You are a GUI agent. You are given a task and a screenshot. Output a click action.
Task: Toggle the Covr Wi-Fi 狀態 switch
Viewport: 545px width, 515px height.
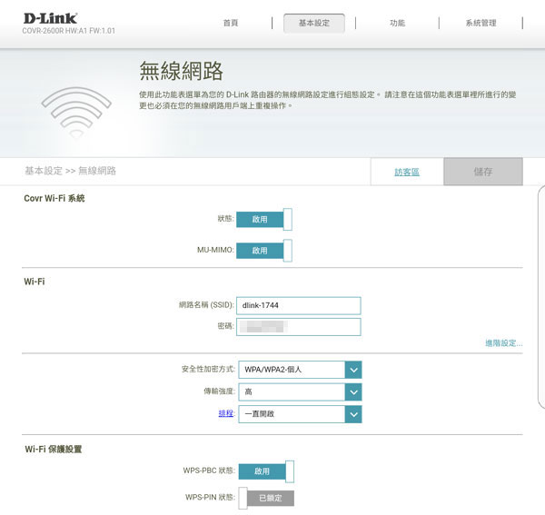[x=264, y=219]
